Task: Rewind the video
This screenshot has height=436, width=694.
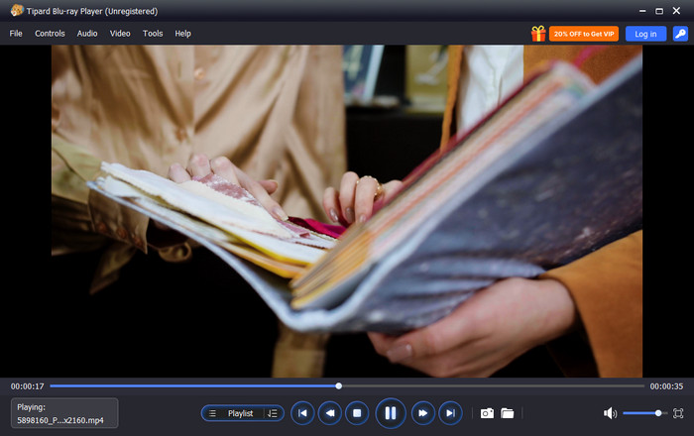Action: point(330,413)
